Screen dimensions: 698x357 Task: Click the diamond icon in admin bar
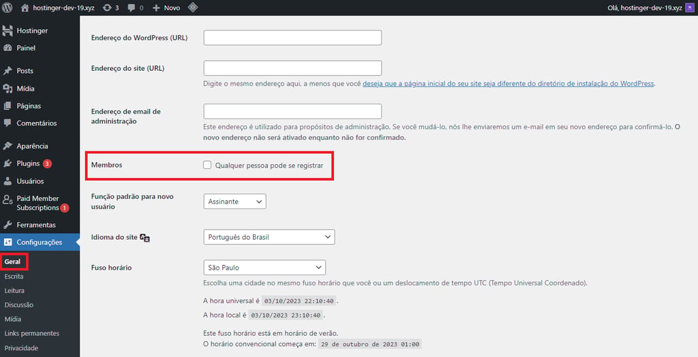(x=193, y=7)
